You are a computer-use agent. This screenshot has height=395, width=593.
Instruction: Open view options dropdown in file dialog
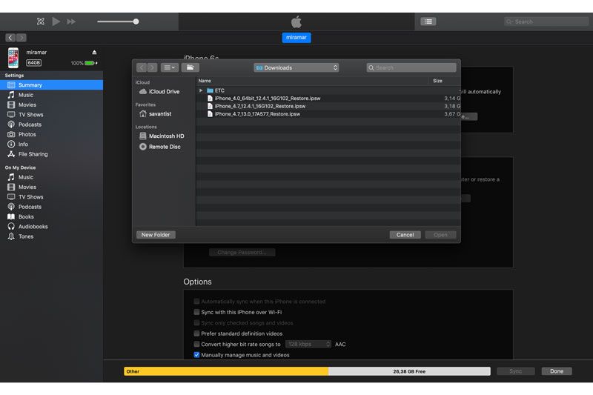(x=170, y=67)
